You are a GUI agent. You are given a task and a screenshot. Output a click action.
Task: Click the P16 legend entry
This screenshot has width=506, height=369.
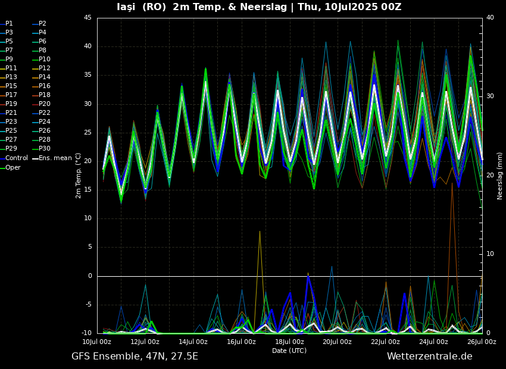click(45, 86)
